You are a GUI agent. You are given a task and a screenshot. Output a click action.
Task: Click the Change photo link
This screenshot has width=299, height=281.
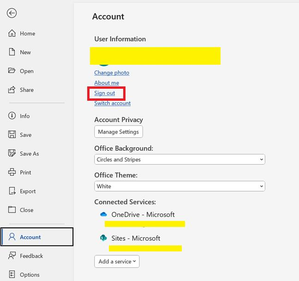coord(112,73)
